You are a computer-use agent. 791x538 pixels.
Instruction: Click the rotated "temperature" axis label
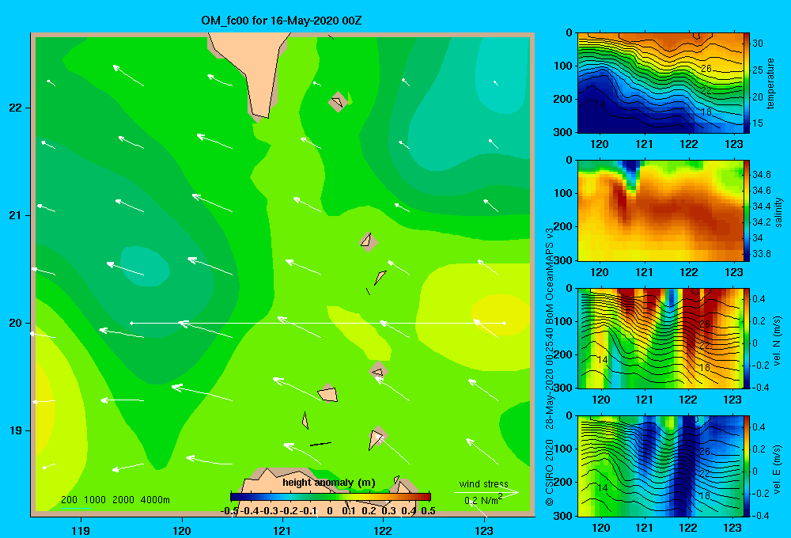[770, 83]
